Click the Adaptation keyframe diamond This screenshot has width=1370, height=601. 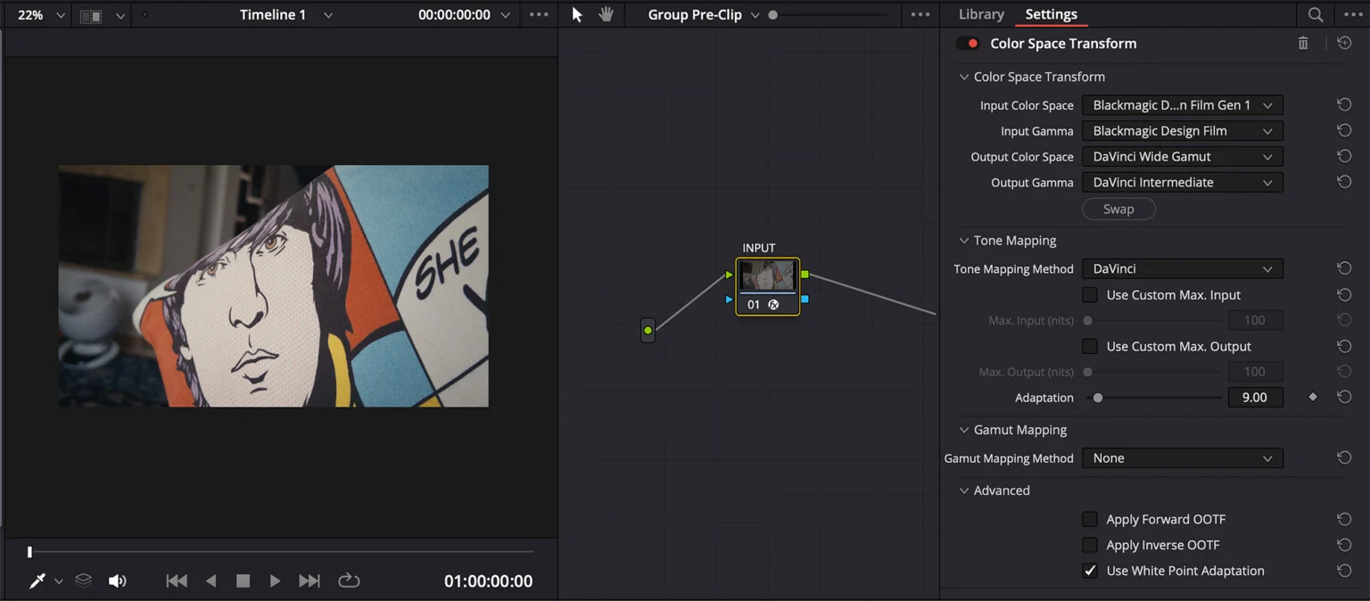click(1313, 398)
